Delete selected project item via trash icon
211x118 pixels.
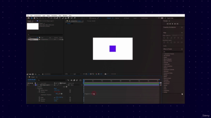pos(43,74)
